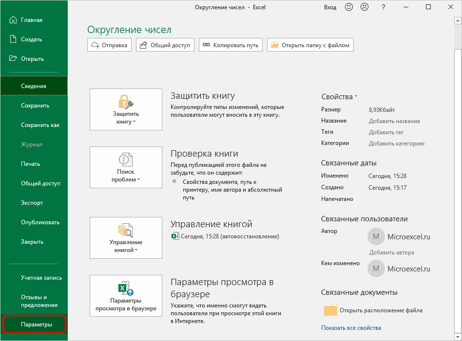Image resolution: width=462 pixels, height=341 pixels.
Task: Click the folder icon for Открыть расположение файла
Action: pos(330,310)
